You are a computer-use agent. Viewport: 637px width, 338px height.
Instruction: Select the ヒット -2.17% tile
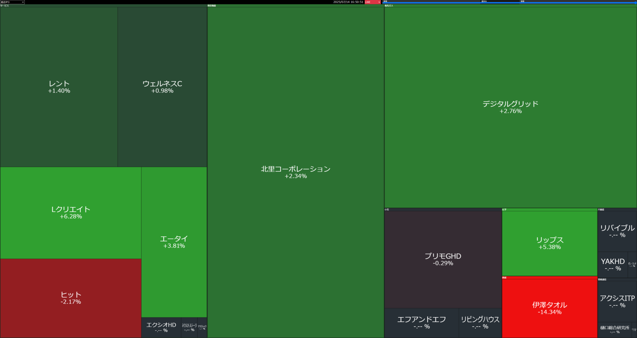71,298
